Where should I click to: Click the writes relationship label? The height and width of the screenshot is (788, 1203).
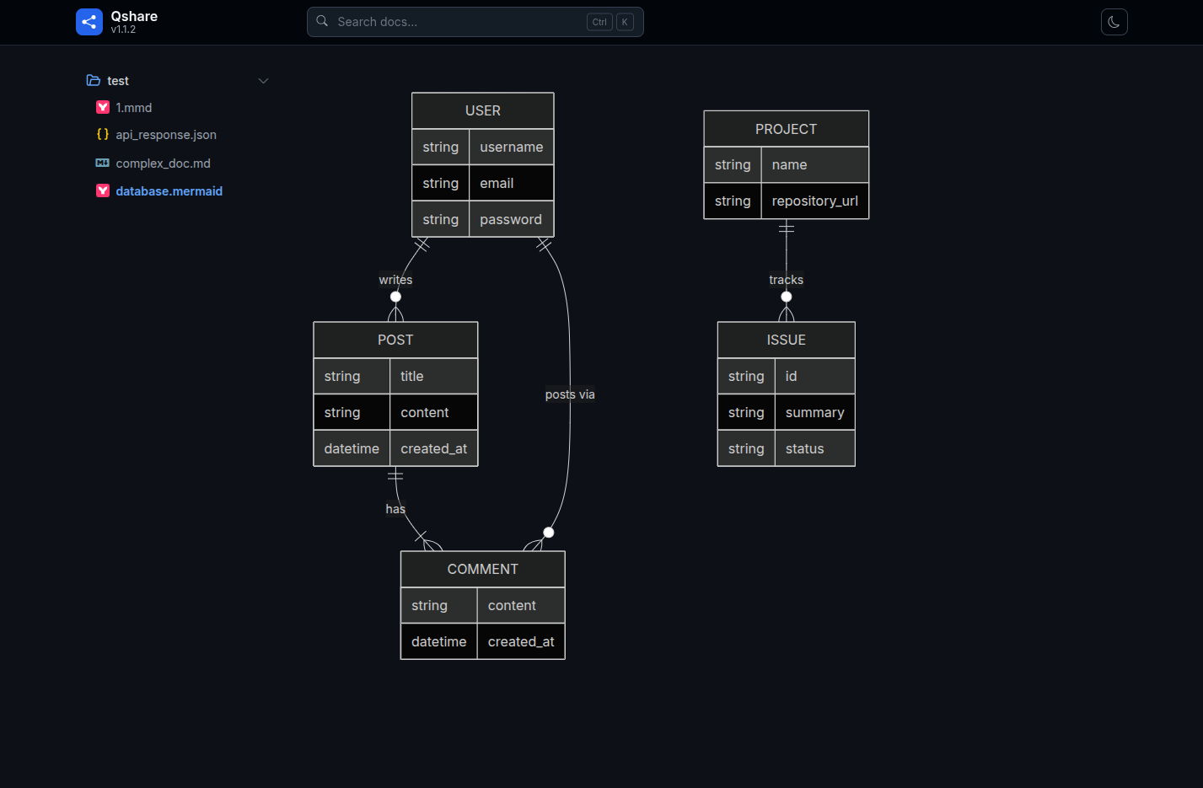395,280
